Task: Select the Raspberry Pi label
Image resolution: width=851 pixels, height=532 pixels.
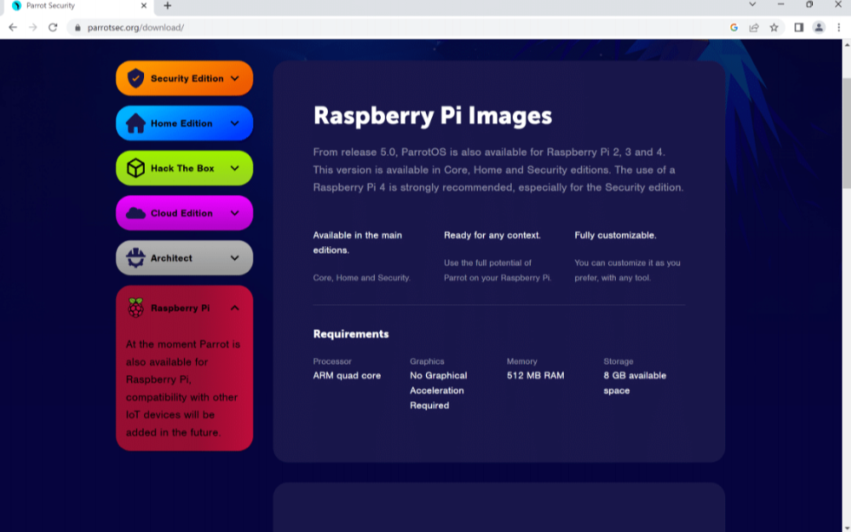Action: [x=180, y=308]
